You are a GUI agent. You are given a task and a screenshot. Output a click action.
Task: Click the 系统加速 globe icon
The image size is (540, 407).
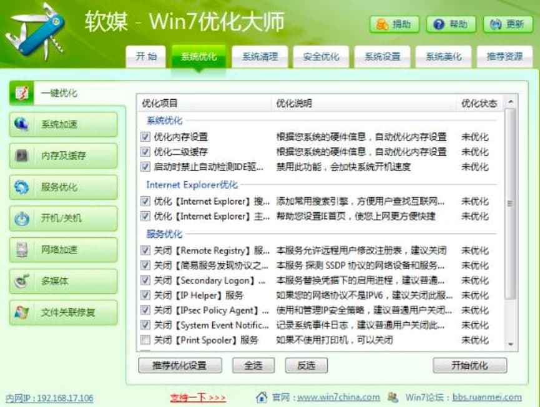(21, 124)
